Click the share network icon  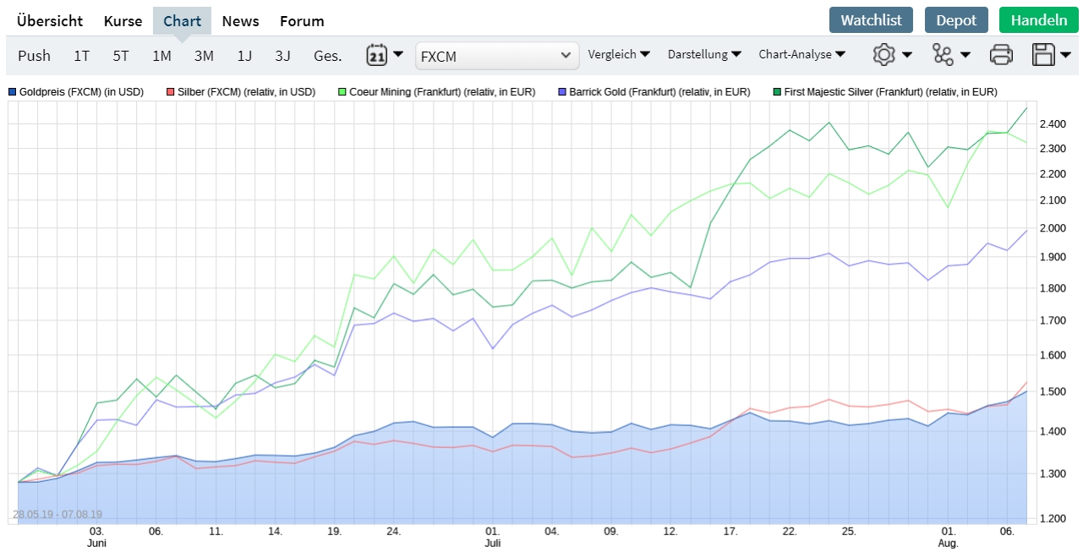click(943, 55)
